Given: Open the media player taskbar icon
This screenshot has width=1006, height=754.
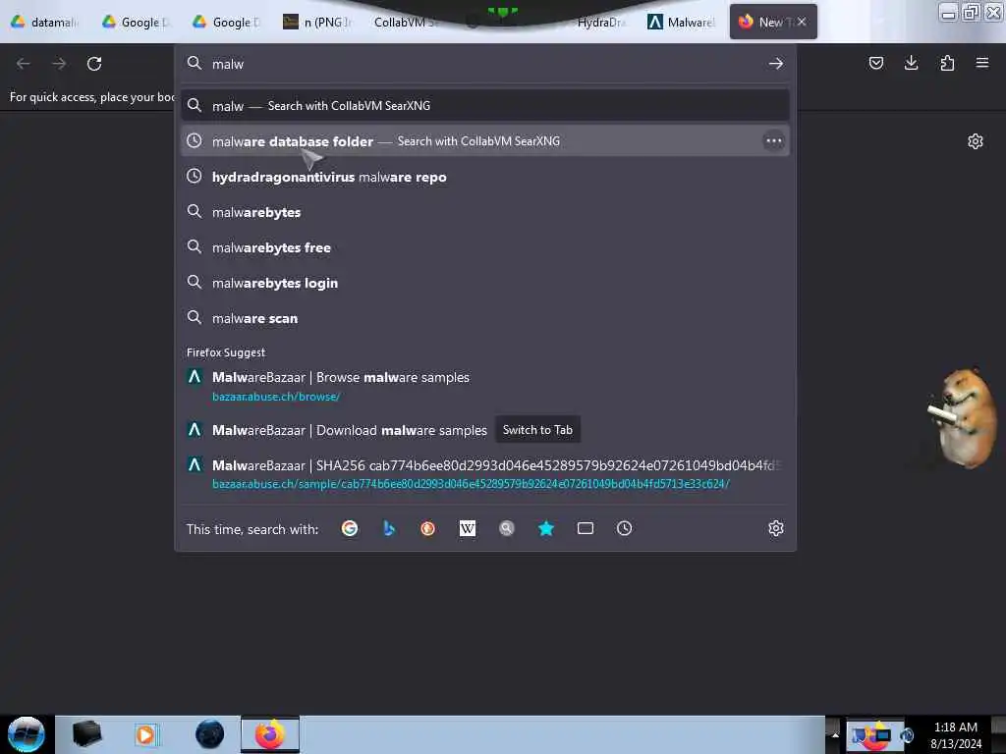Looking at the screenshot, I should (145, 734).
